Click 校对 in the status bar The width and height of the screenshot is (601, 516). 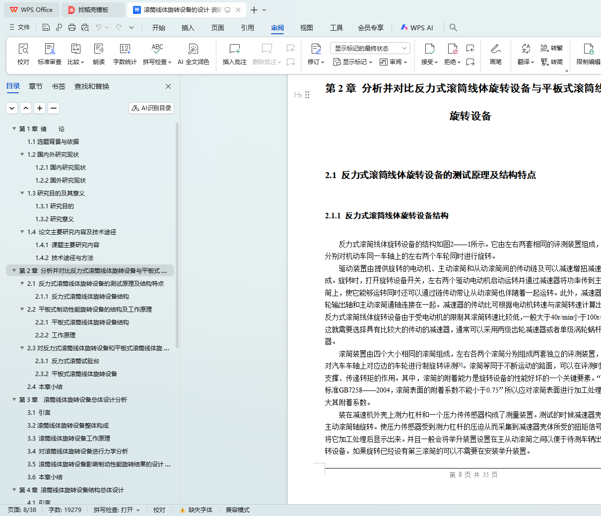coord(159,510)
